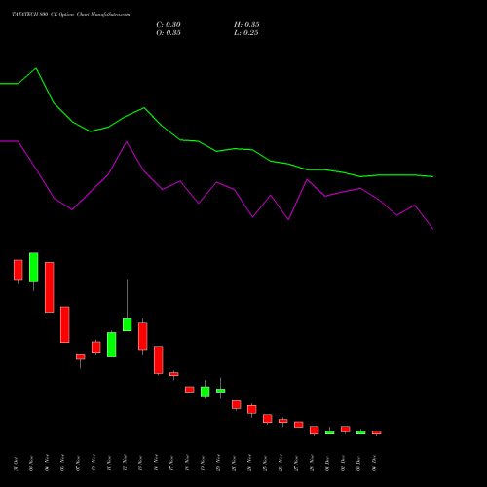Select the 17 Nov date label

click(171, 464)
